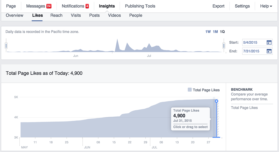This screenshot has height=152, width=279.
Task: Click the '20' x-axis date label
Action: (x=193, y=142)
